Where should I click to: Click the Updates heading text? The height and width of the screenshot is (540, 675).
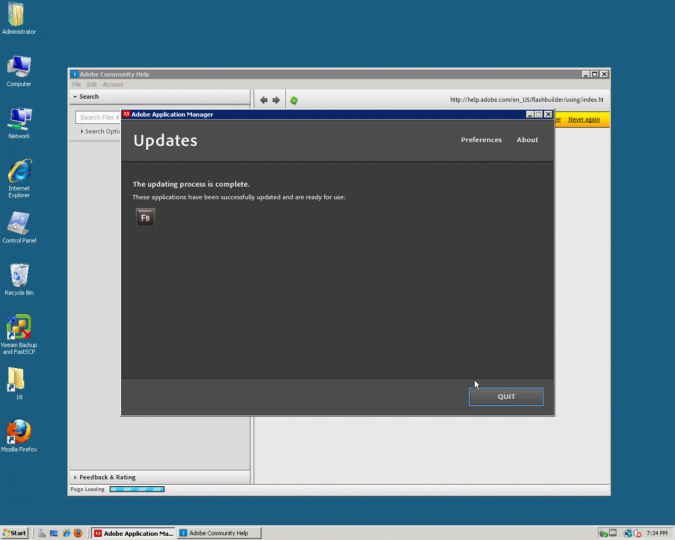point(166,140)
